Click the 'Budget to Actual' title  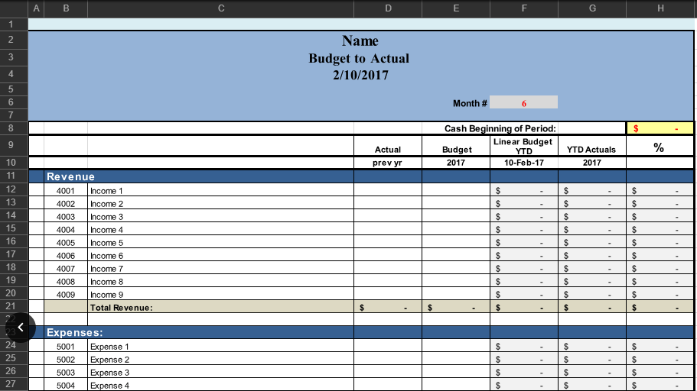click(359, 58)
